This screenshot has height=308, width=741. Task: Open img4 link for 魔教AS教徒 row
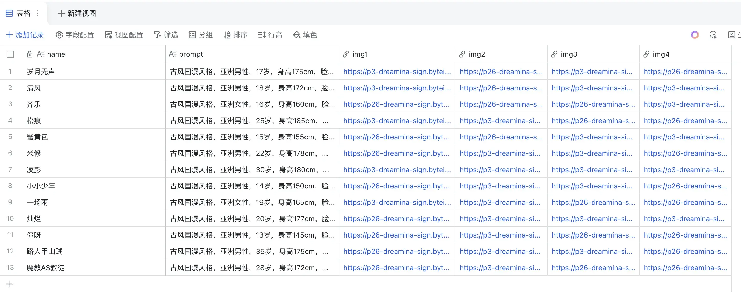685,268
